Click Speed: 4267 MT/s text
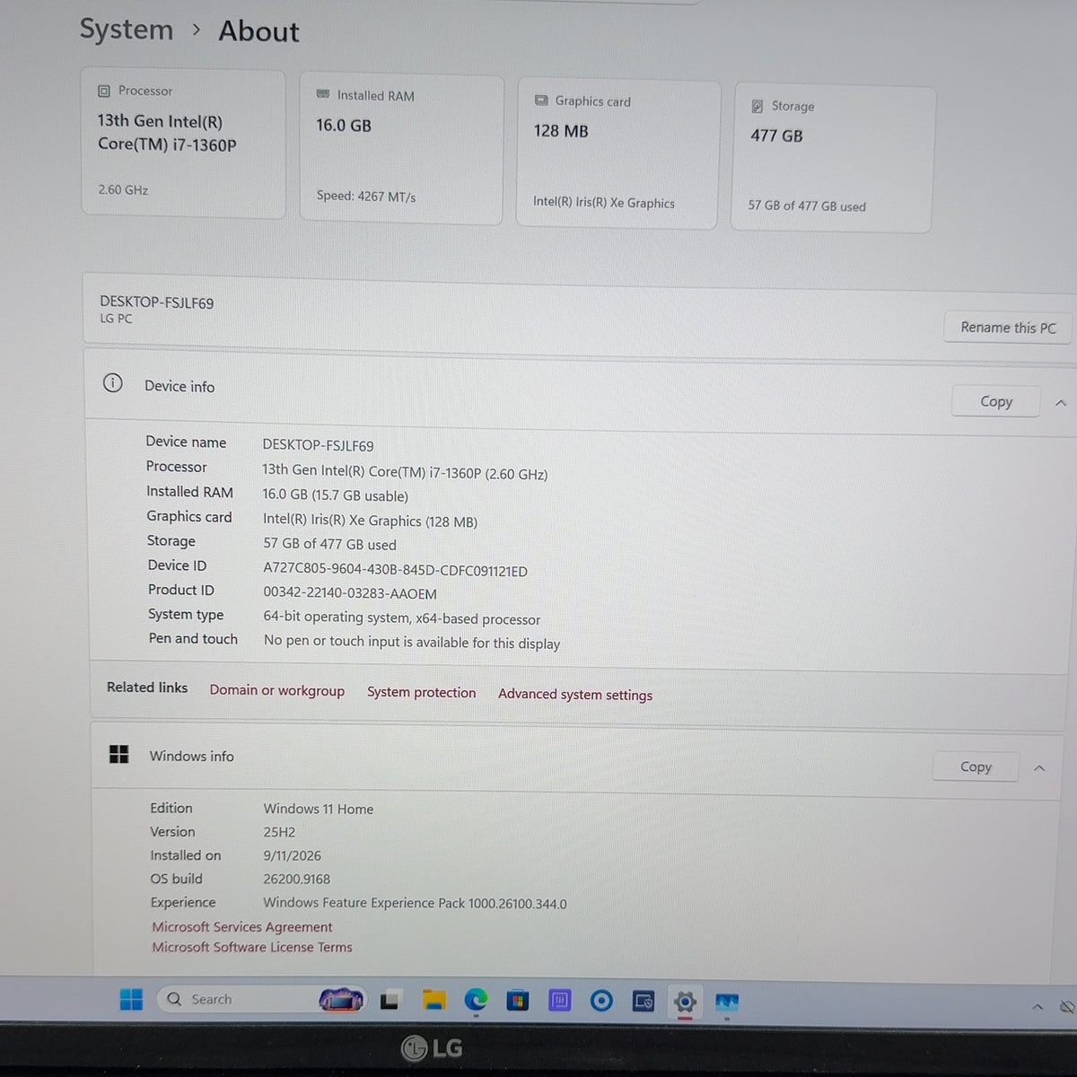Image resolution: width=1077 pixels, height=1077 pixels. coord(366,196)
